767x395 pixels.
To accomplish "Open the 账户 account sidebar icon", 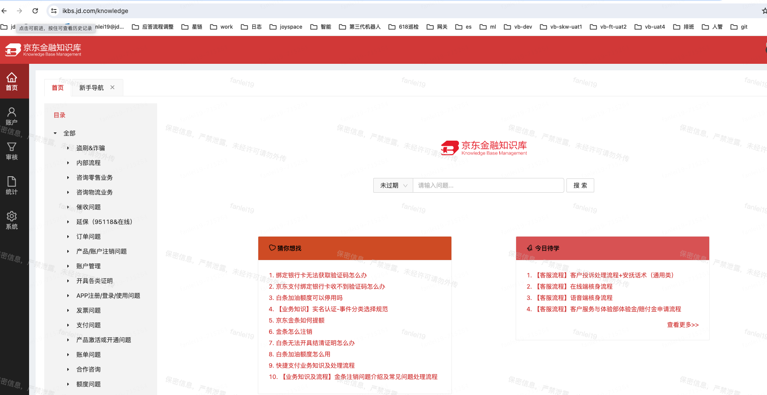I will tap(12, 116).
